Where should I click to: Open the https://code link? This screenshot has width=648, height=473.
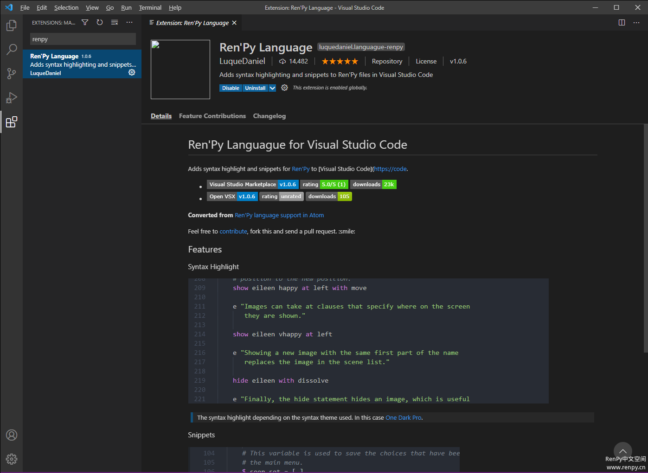[391, 169]
